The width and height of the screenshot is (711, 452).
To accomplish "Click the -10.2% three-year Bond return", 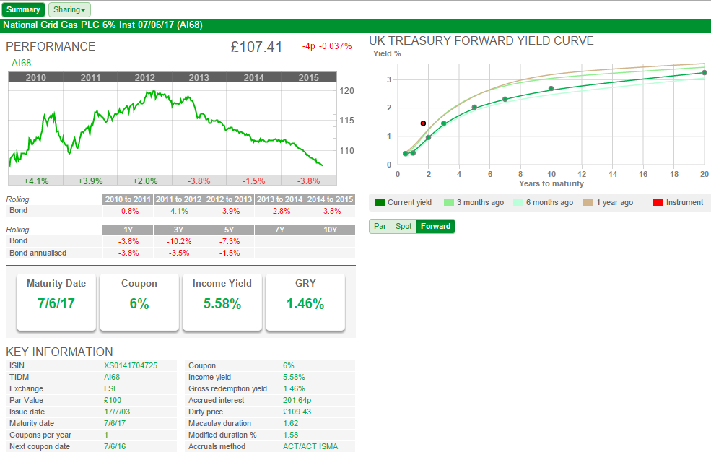I will tap(179, 242).
